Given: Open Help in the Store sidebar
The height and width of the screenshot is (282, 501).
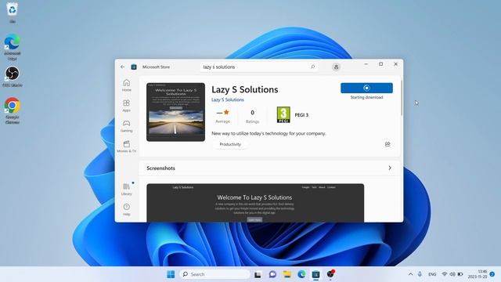Looking at the screenshot, I should [127, 209].
